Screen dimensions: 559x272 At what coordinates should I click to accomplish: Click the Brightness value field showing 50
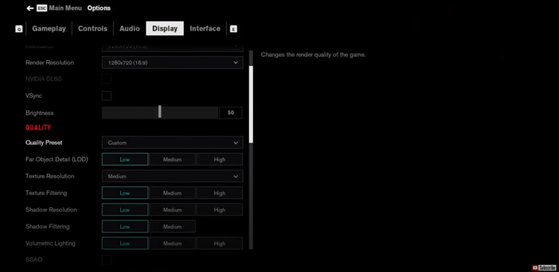coord(231,113)
